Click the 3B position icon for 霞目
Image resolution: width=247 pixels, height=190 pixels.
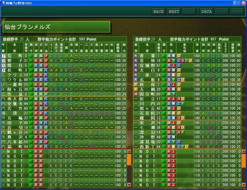3,66
